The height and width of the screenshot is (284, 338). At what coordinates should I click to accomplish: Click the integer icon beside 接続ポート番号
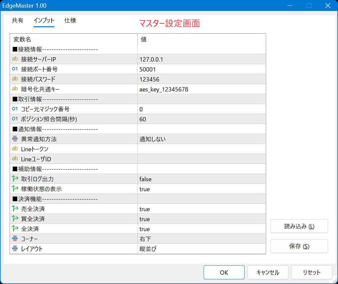pos(15,69)
